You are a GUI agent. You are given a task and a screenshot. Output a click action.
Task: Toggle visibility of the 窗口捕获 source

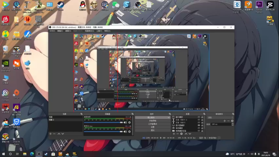point(199,117)
